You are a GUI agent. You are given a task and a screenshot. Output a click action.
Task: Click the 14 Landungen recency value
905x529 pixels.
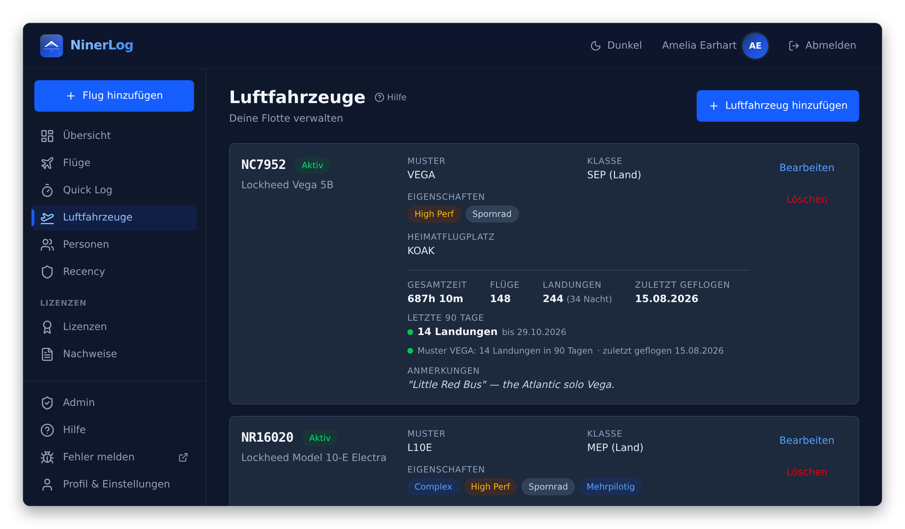[x=457, y=332]
